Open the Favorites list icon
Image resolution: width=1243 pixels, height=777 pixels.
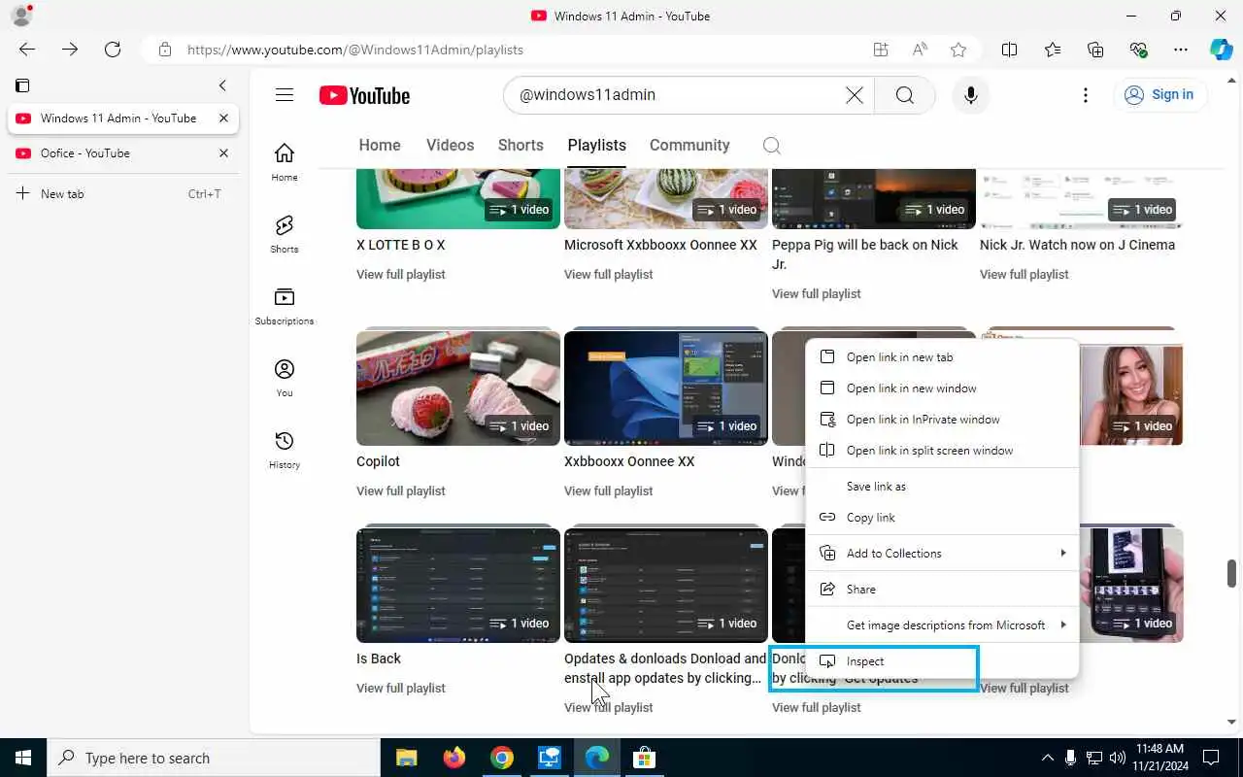1053,50
